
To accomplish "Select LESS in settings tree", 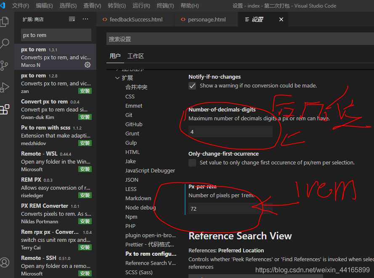I will pyautogui.click(x=131, y=189).
